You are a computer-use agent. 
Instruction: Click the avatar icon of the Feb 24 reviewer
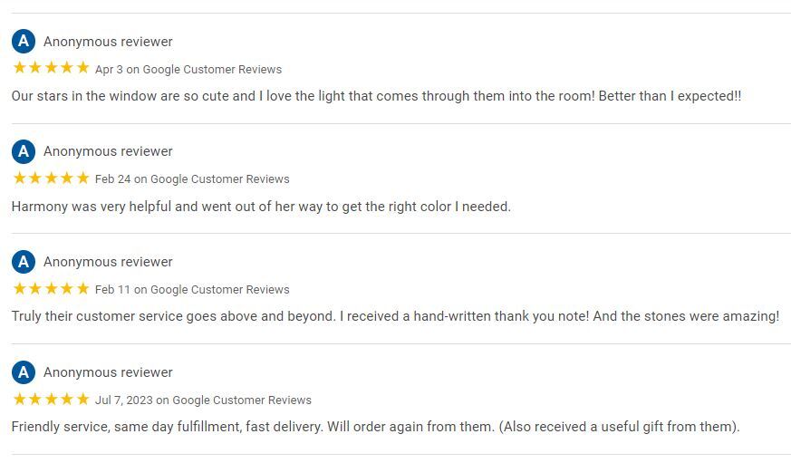24,151
